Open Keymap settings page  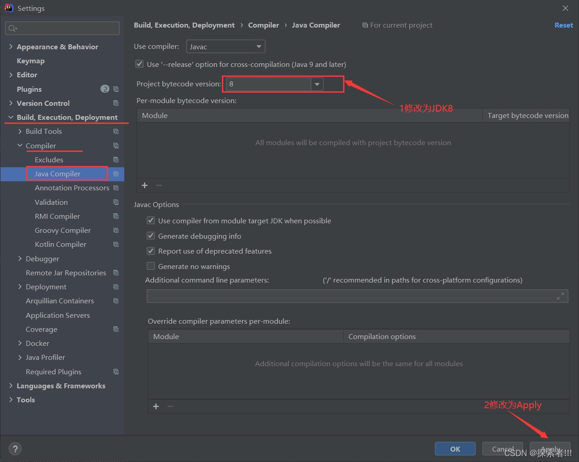coord(31,61)
